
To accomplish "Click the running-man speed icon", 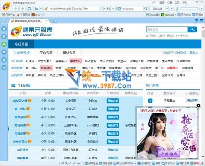I will [x=177, y=9].
